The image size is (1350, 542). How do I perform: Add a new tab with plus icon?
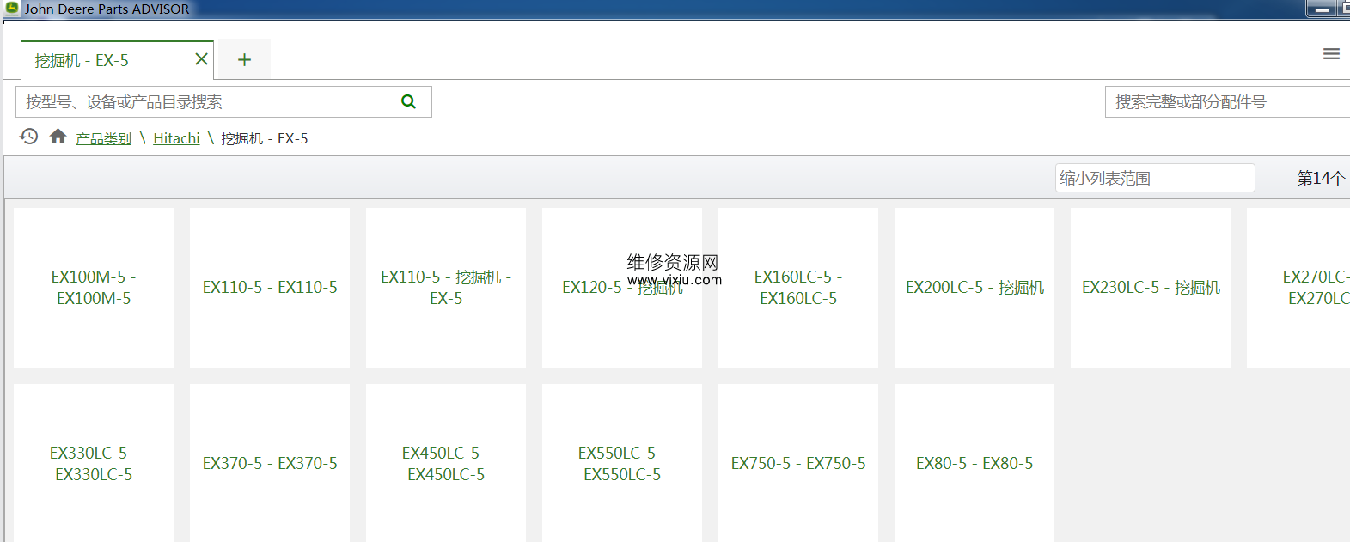click(x=244, y=59)
